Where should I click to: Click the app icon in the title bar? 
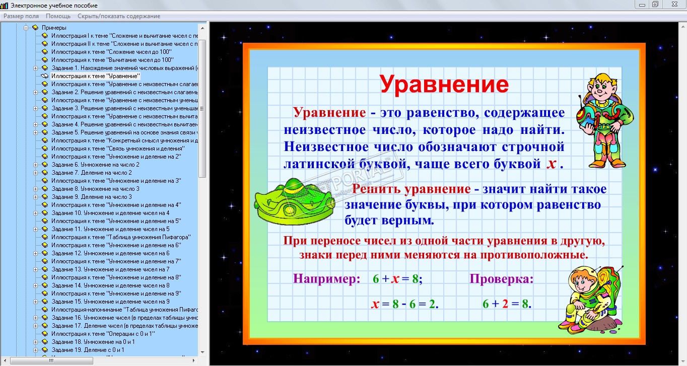tap(5, 6)
